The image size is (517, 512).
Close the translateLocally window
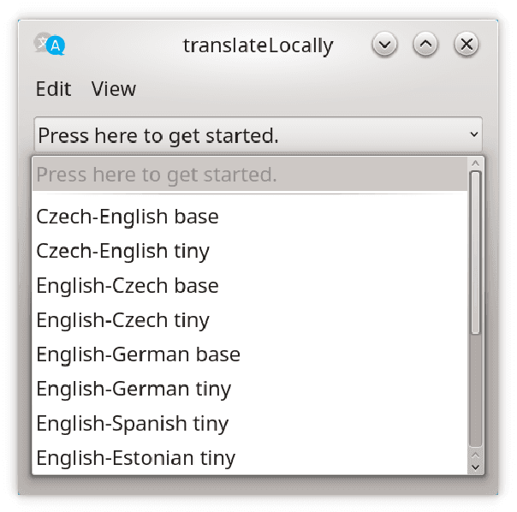[466, 45]
